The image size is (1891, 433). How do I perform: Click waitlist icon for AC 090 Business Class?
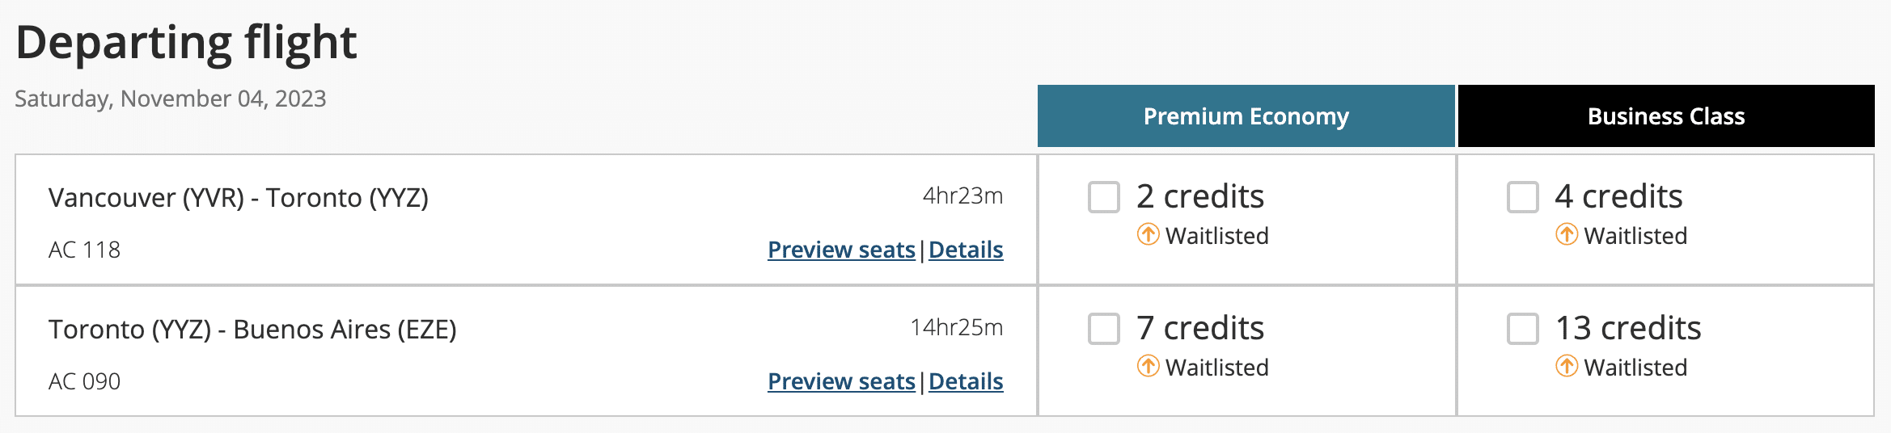tap(1567, 367)
